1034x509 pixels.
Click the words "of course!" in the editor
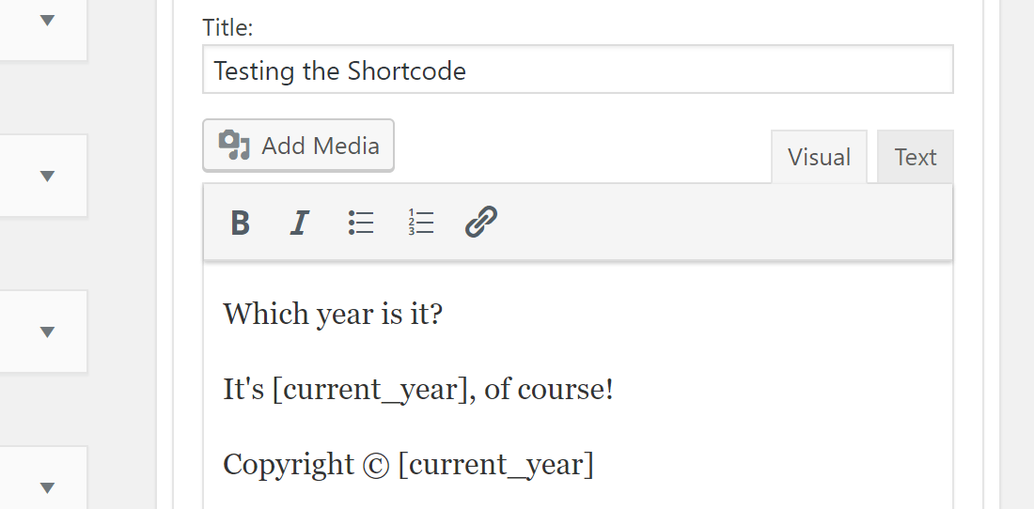pyautogui.click(x=548, y=389)
